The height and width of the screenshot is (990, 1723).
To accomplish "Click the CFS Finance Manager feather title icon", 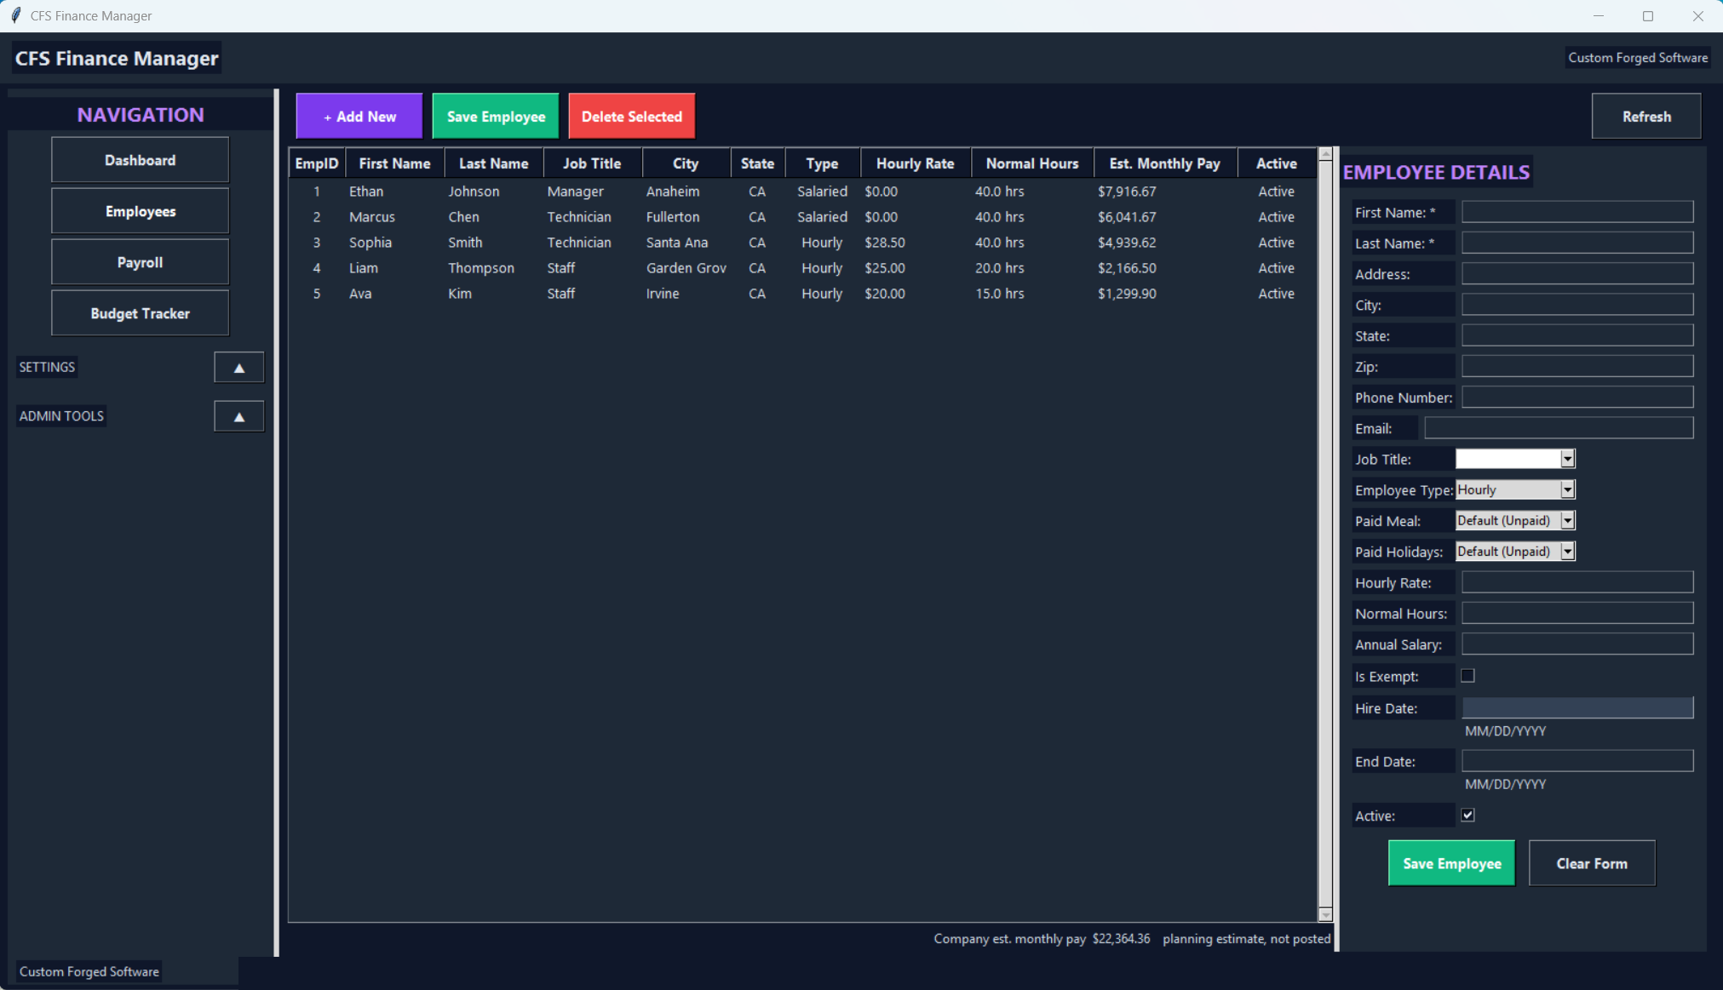I will click(x=15, y=15).
